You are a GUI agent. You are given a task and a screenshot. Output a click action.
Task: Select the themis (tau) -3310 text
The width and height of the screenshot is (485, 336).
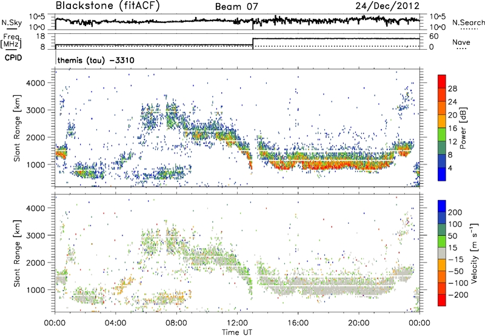pyautogui.click(x=96, y=60)
